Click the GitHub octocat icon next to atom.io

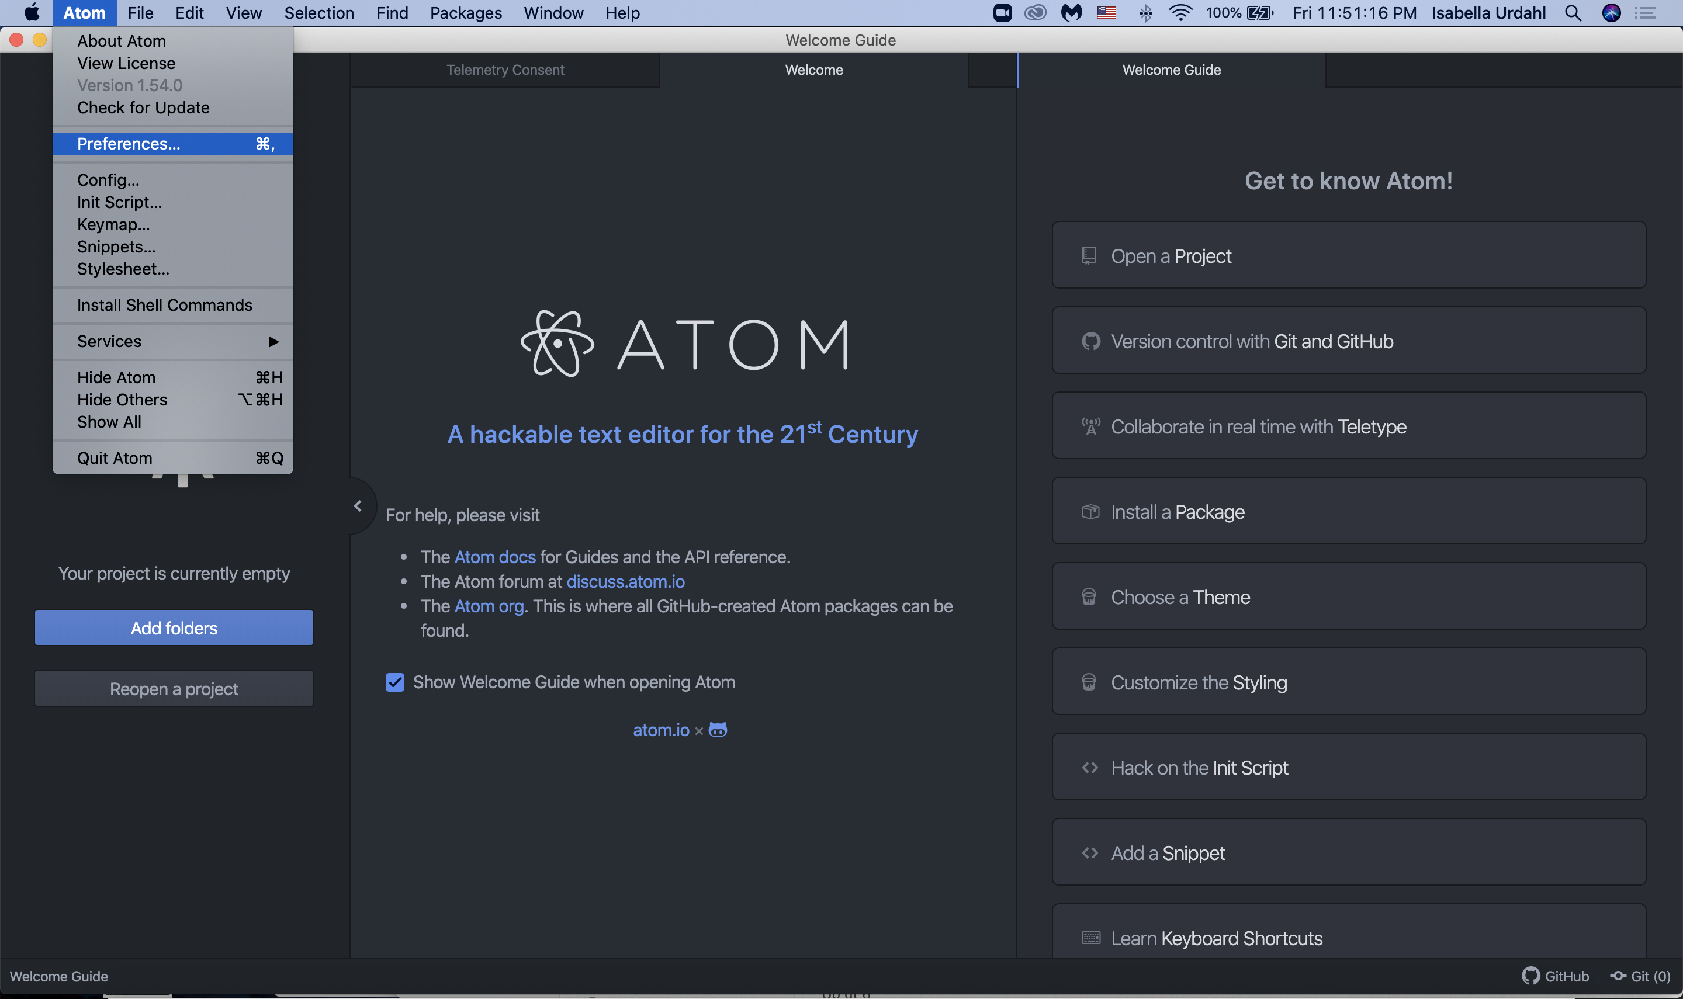pos(718,730)
